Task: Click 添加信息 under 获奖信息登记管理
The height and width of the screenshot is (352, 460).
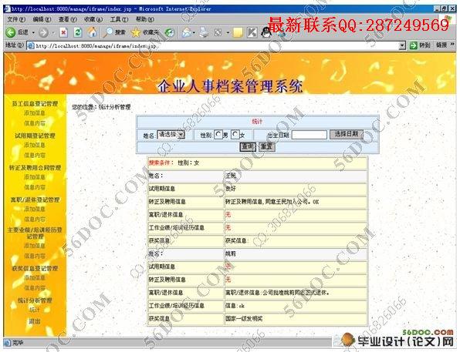Action: [35, 277]
